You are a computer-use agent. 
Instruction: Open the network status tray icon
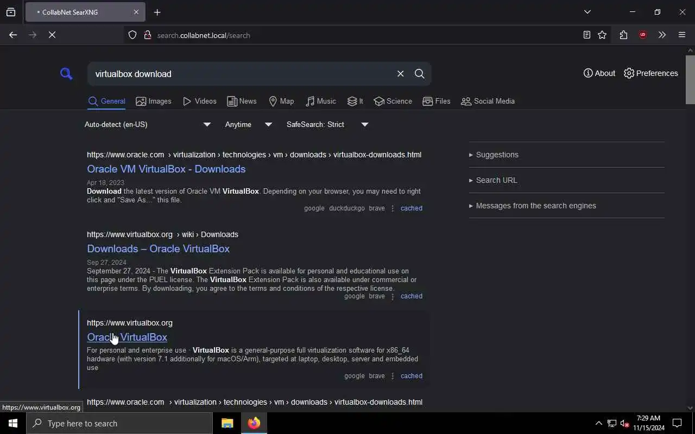612,424
